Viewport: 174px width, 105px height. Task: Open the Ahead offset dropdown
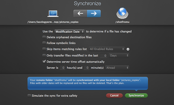[117, 68]
